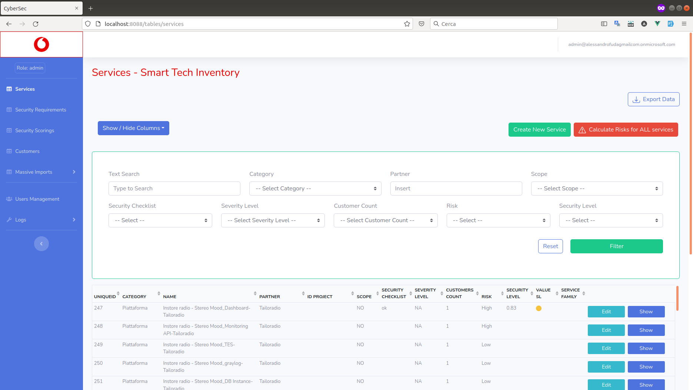Toggle sorting on the NAME column

coord(255,293)
